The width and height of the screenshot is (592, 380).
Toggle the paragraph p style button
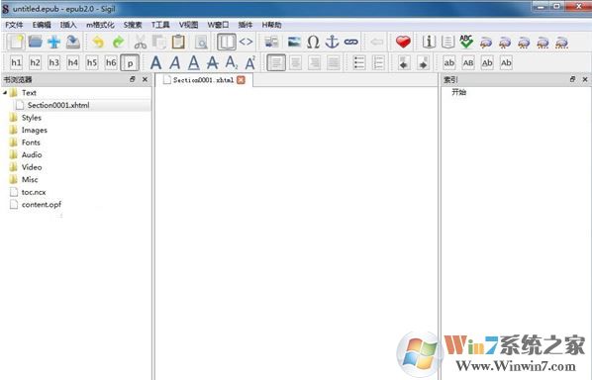(x=130, y=62)
